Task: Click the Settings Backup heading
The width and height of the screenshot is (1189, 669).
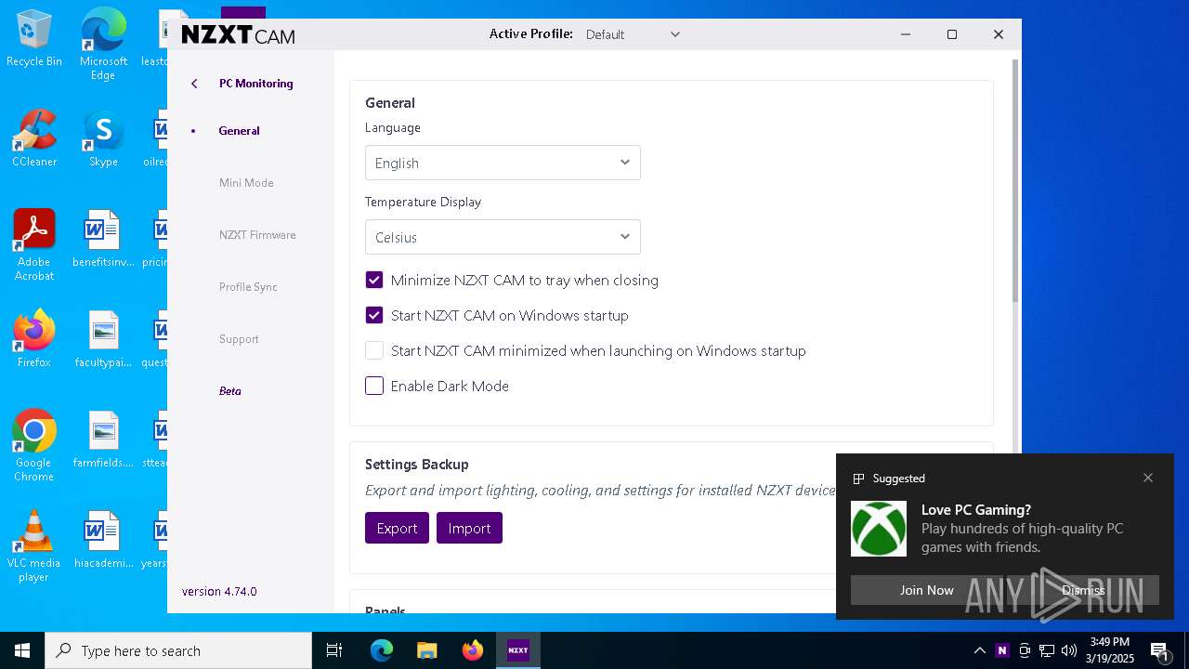Action: tap(417, 465)
